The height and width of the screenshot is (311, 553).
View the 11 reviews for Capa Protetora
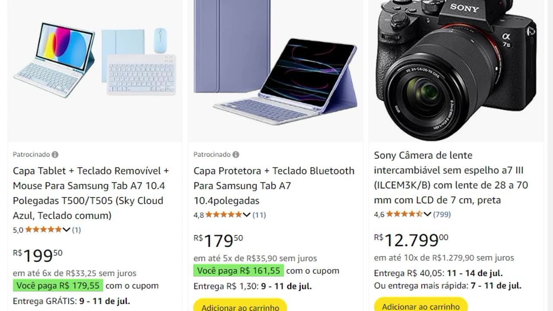tap(259, 215)
